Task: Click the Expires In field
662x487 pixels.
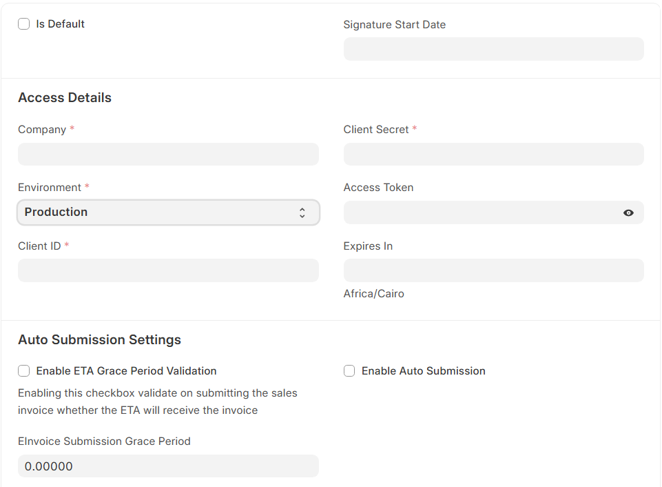Action: coord(493,270)
